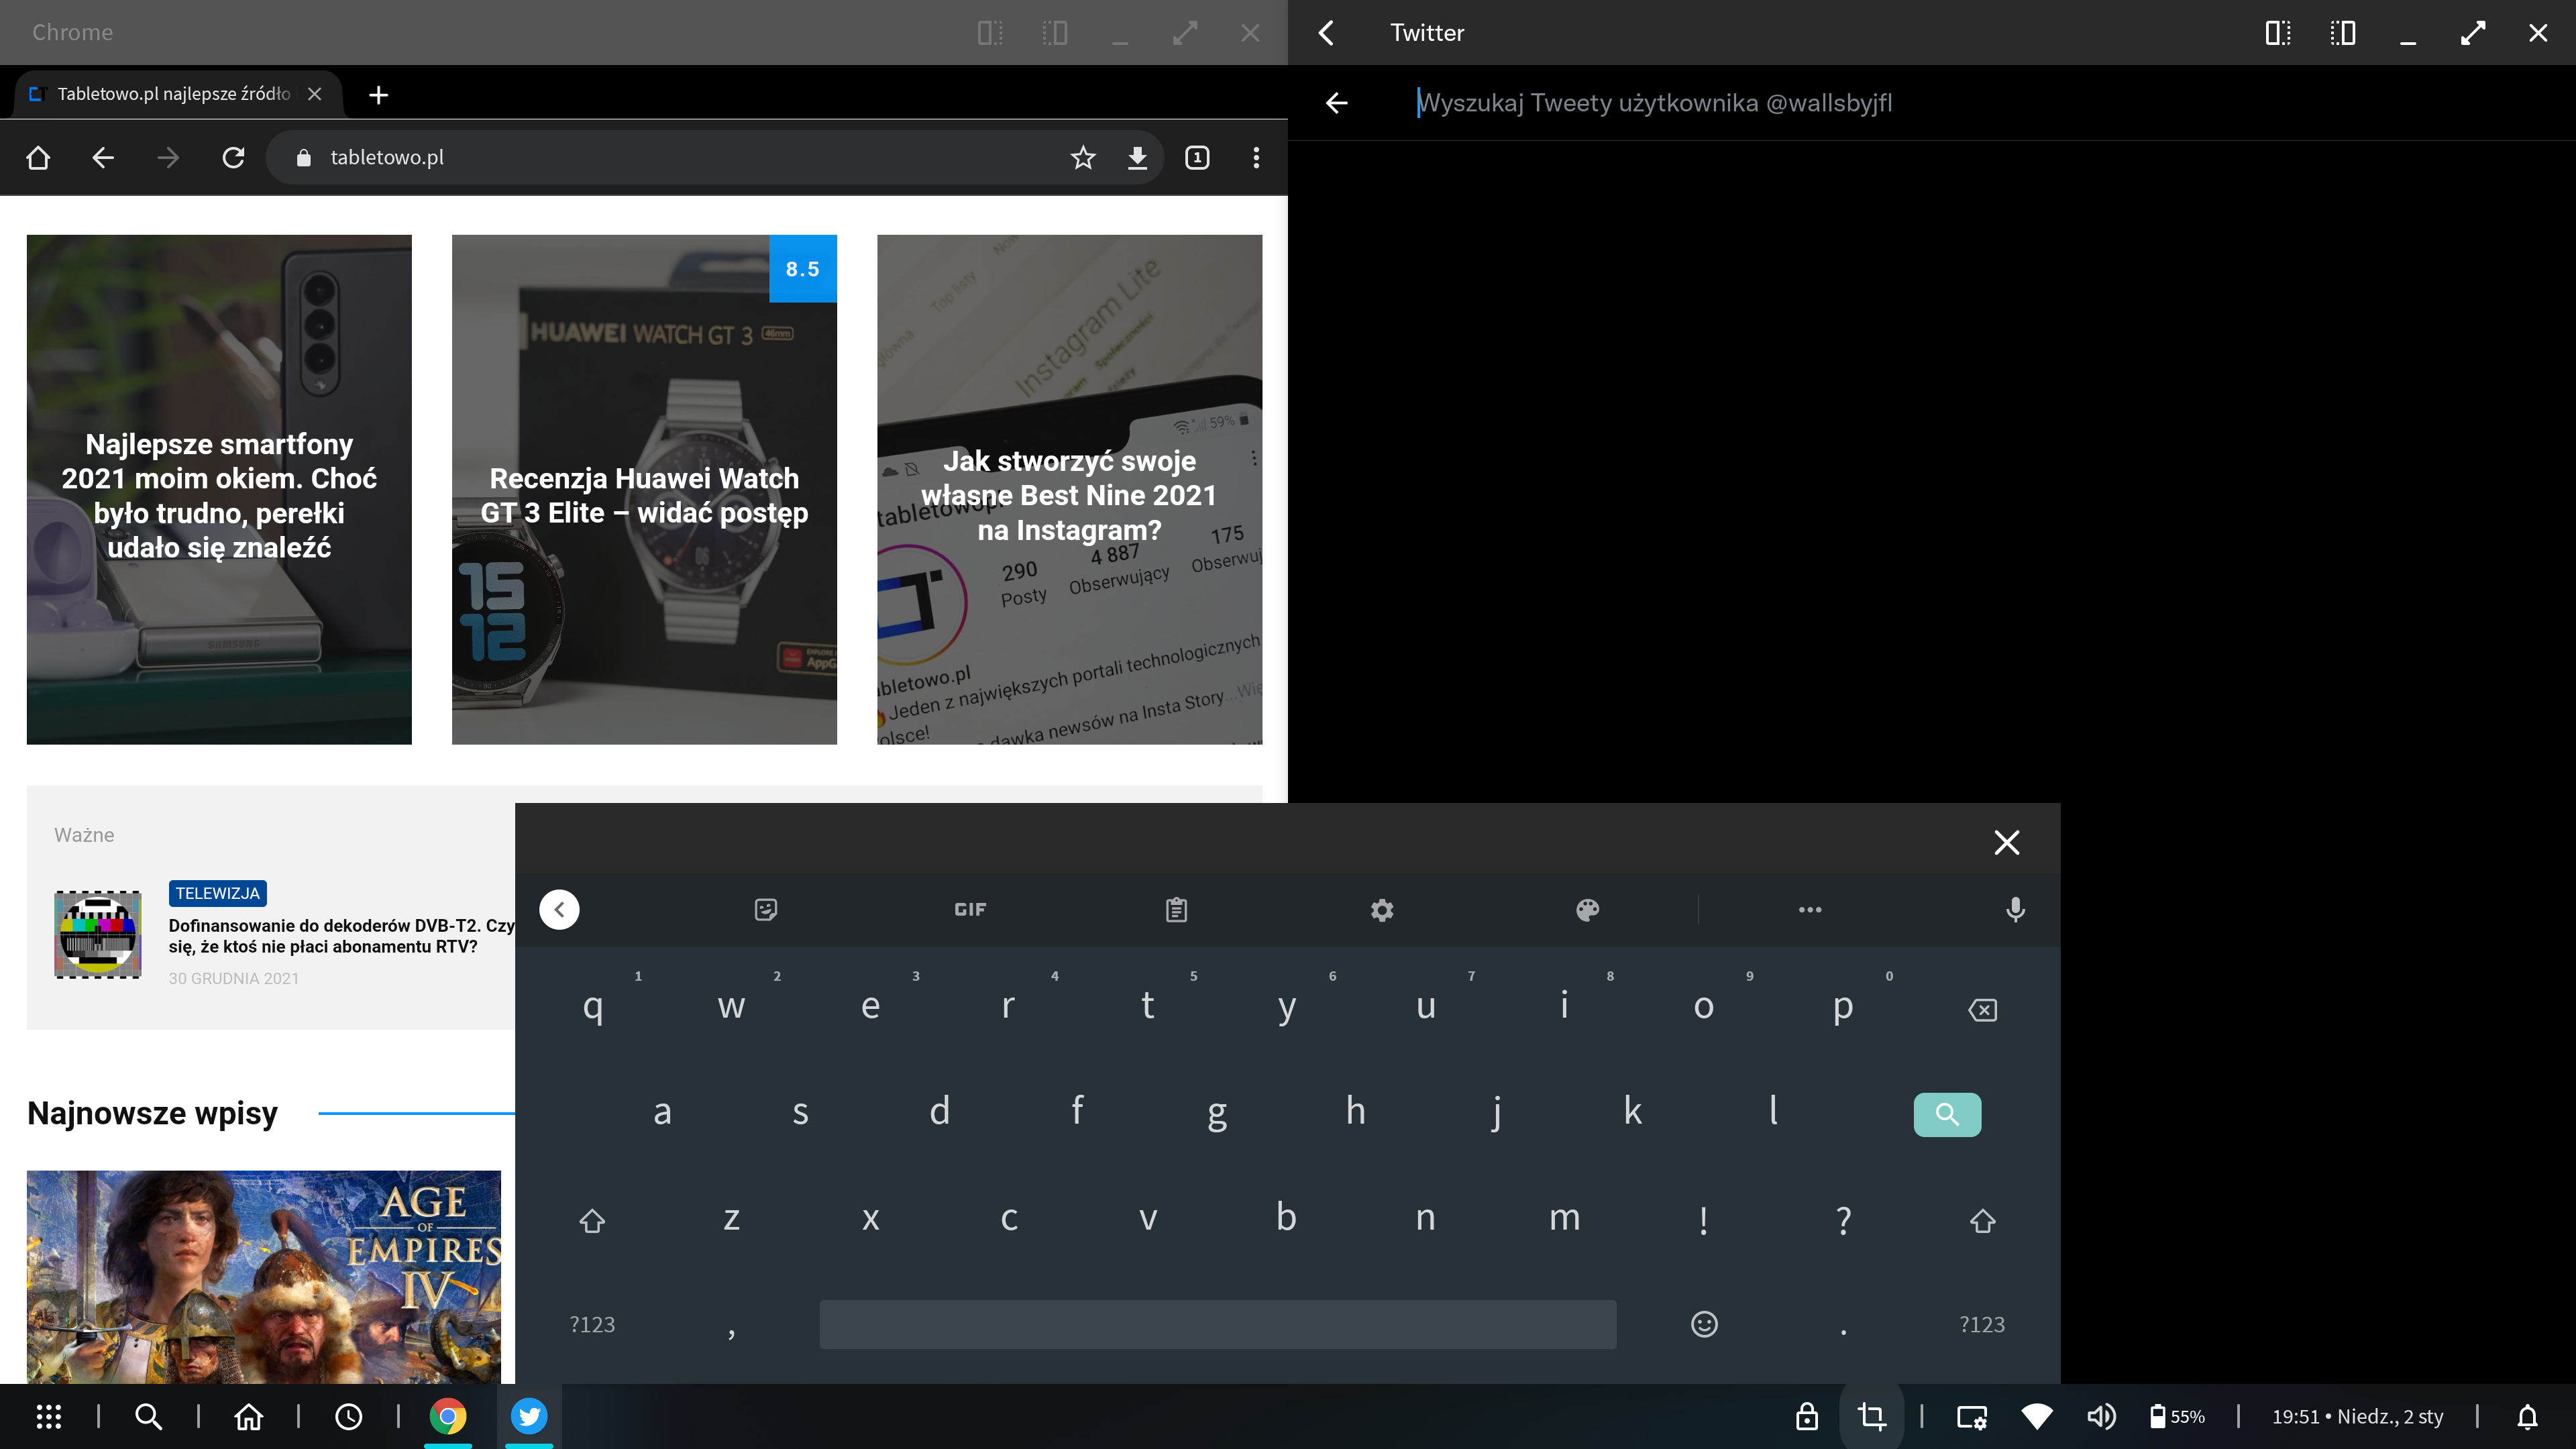Click taskbar crop screenshot icon
This screenshot has height=1449, width=2576.
(x=1871, y=1416)
